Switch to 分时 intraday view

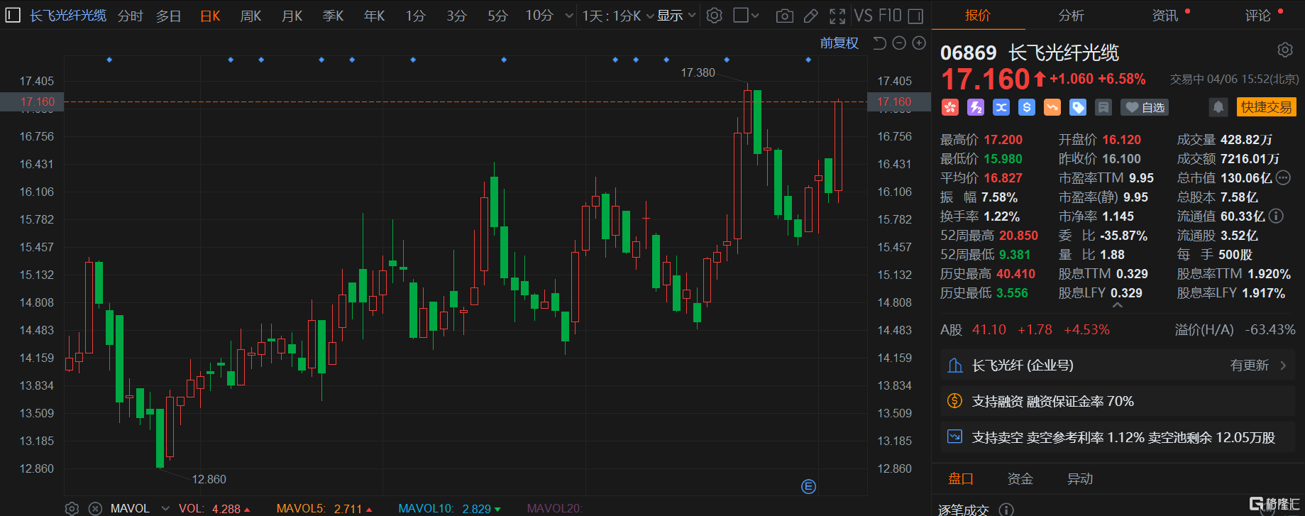(x=130, y=16)
